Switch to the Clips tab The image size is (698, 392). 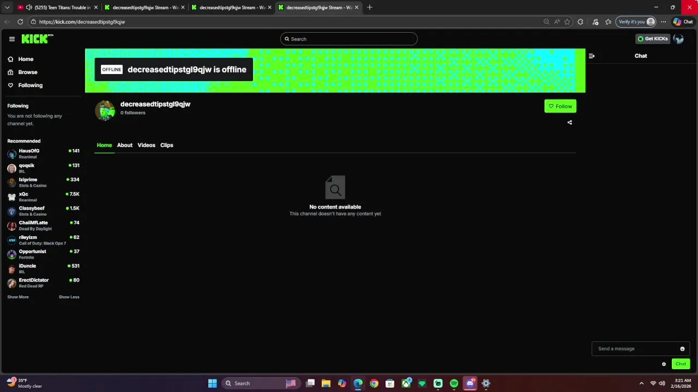tap(167, 145)
